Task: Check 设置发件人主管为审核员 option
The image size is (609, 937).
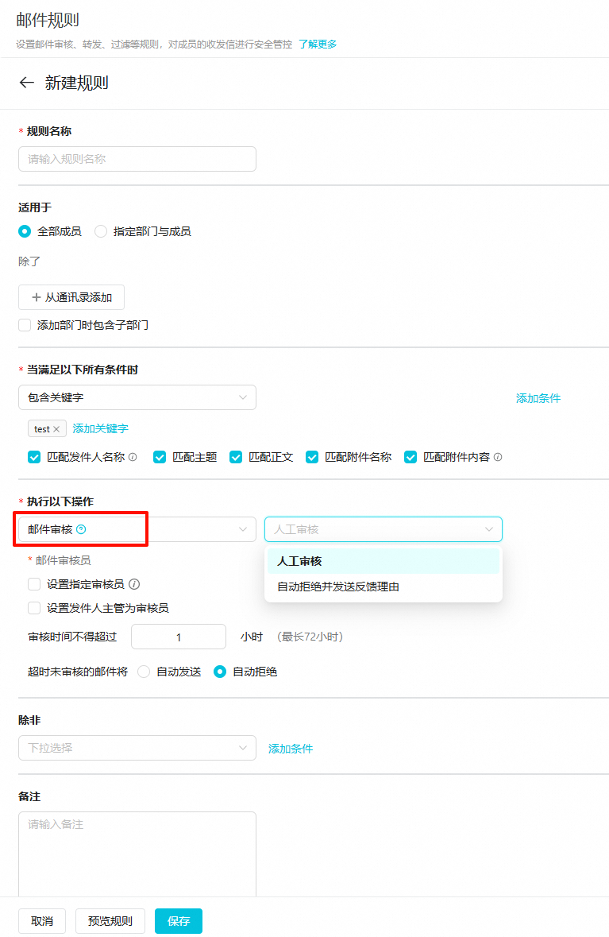Action: click(34, 608)
